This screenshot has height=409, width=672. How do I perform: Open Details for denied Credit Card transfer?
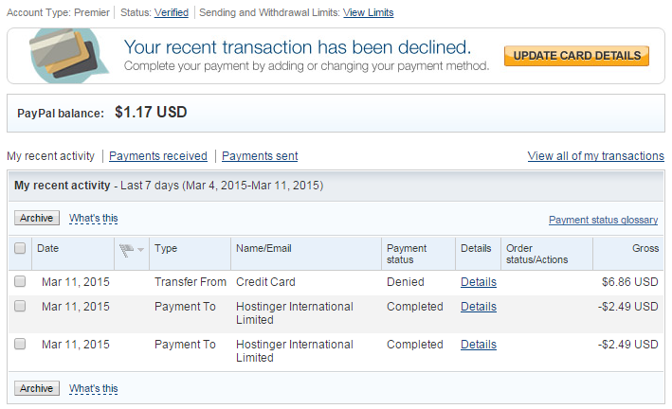(479, 282)
